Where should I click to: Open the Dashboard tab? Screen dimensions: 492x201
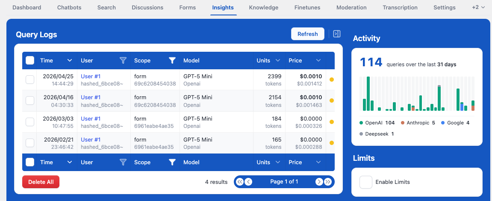[27, 8]
